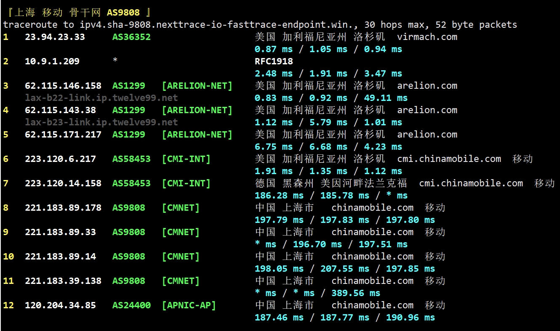Click IP 221.183.89.33

(x=60, y=232)
